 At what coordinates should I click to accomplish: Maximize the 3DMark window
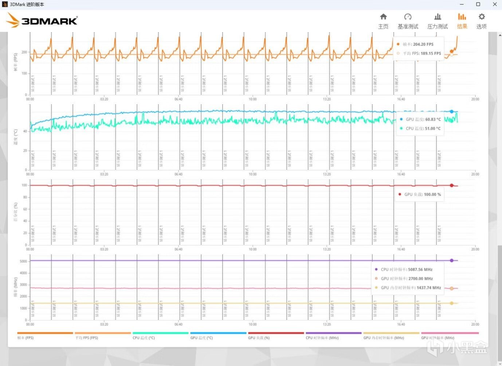[x=478, y=4]
